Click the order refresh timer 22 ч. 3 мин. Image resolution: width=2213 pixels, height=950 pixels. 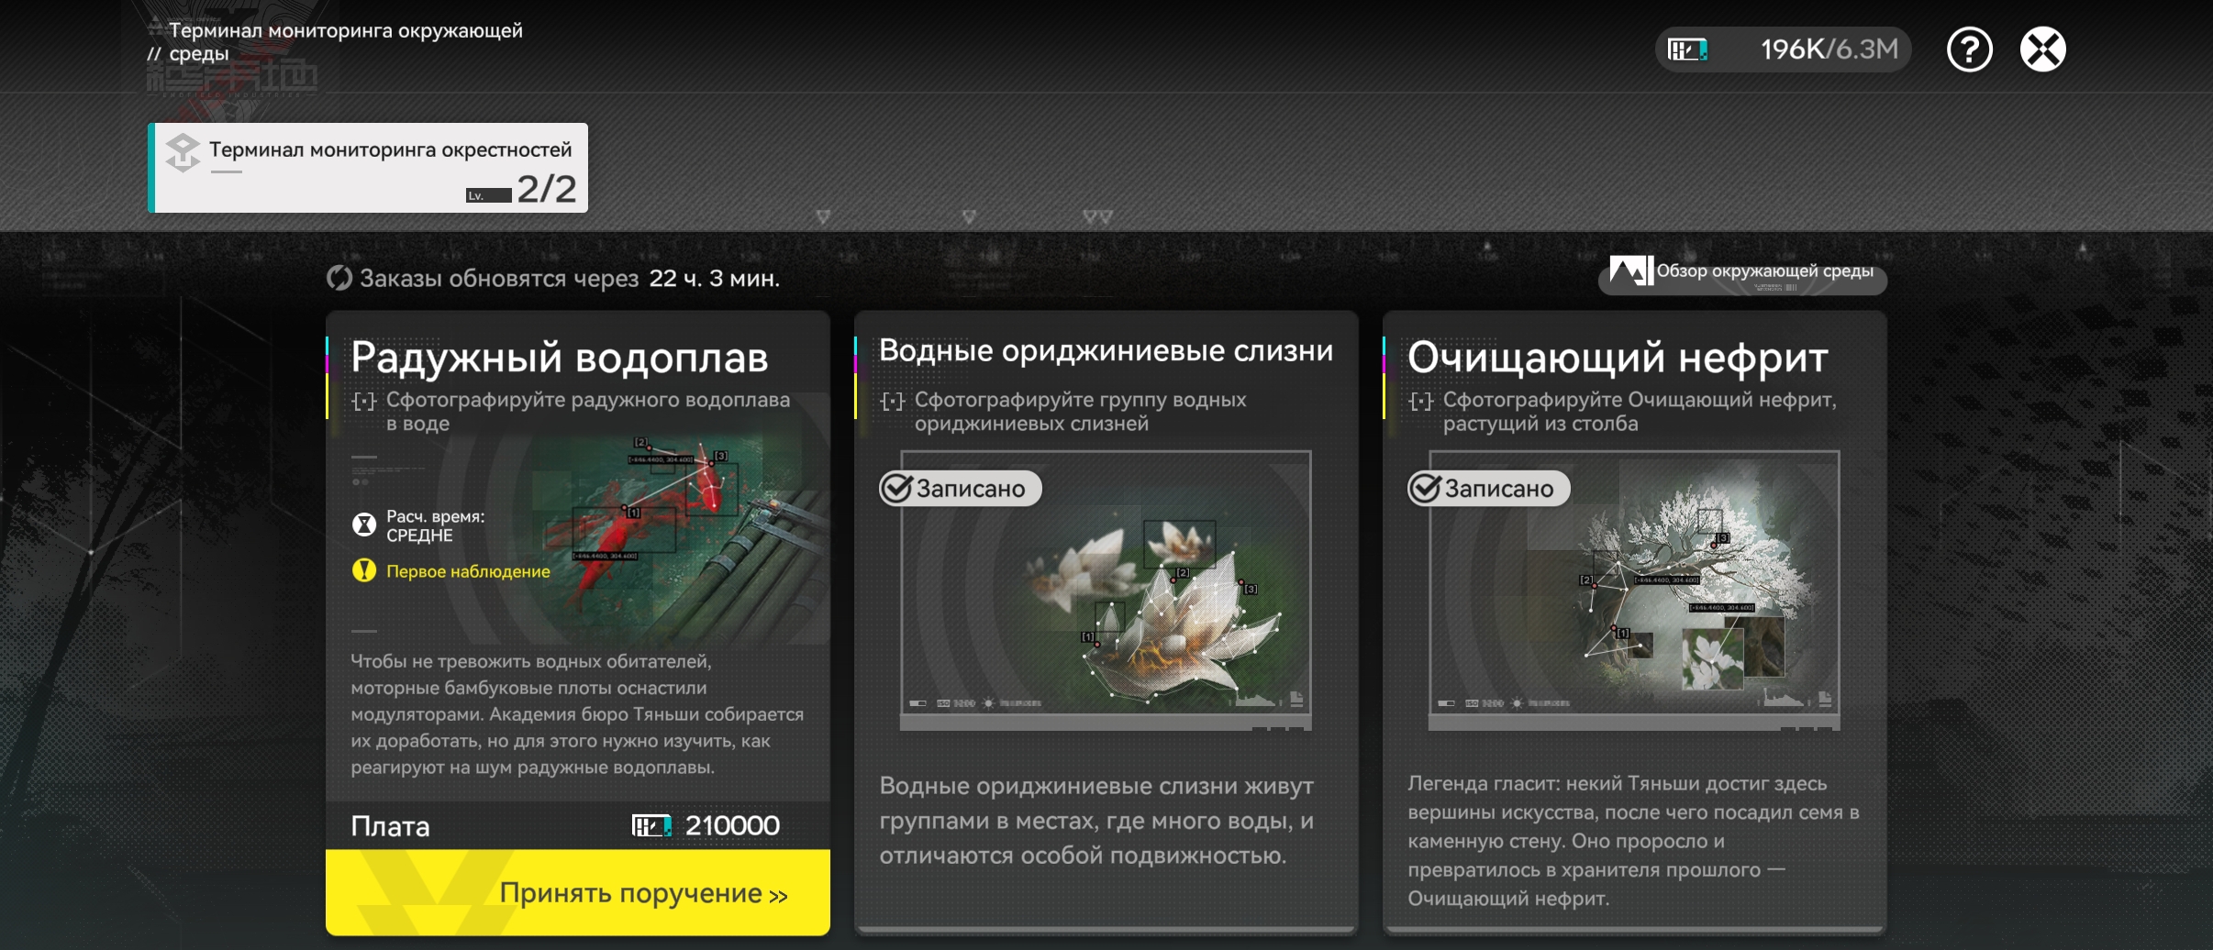point(715,278)
